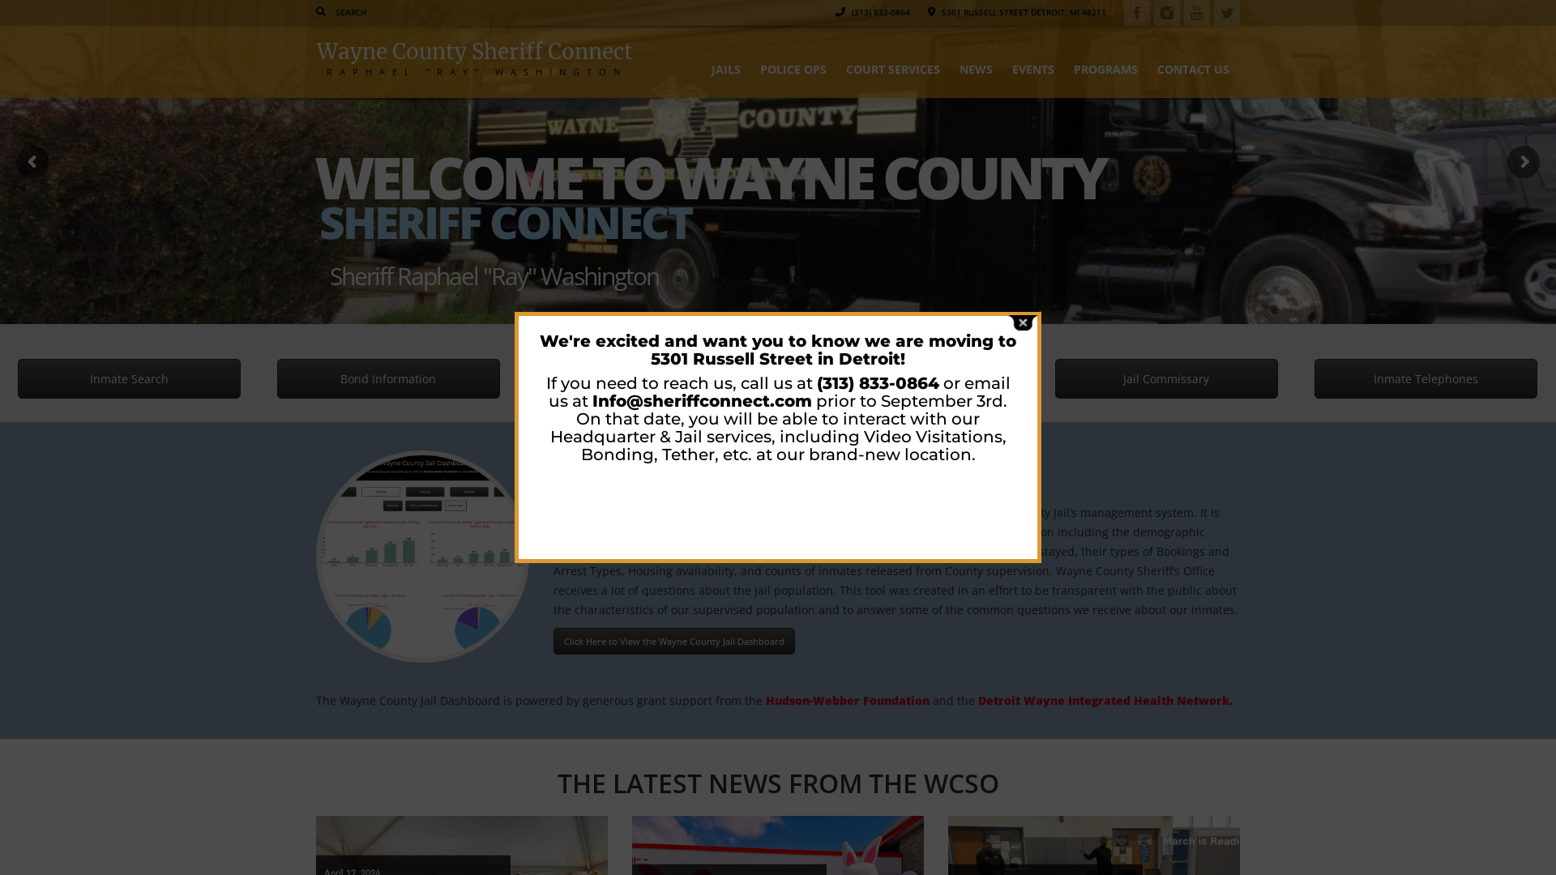Expand POLICE OPS navigation dropdown
Viewport: 1556px width, 875px height.
(793, 70)
